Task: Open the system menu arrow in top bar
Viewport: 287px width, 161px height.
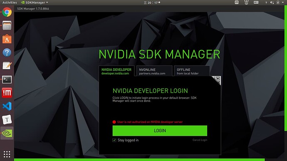Action: (283, 2)
